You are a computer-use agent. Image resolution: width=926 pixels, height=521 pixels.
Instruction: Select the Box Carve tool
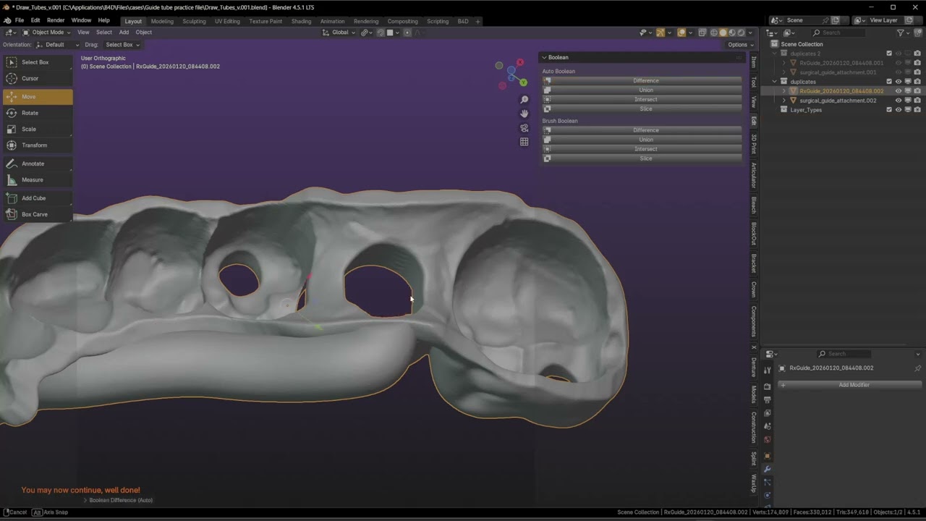(38, 214)
